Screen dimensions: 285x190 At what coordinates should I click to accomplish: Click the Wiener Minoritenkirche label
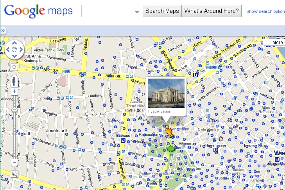click(x=186, y=146)
